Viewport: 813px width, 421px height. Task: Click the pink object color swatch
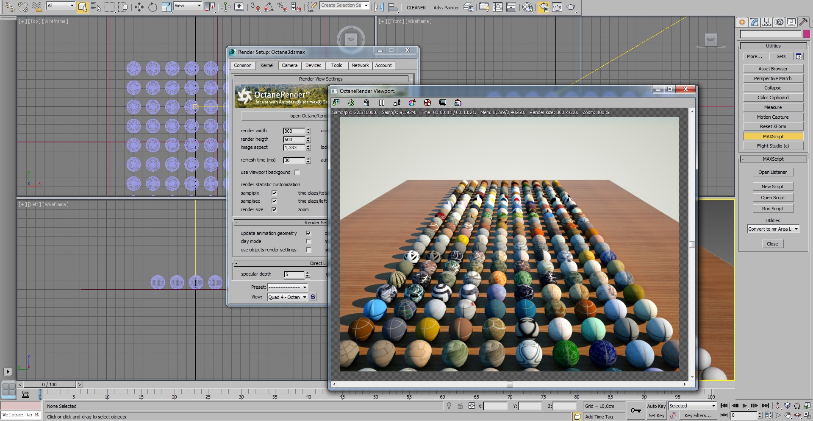coord(806,34)
